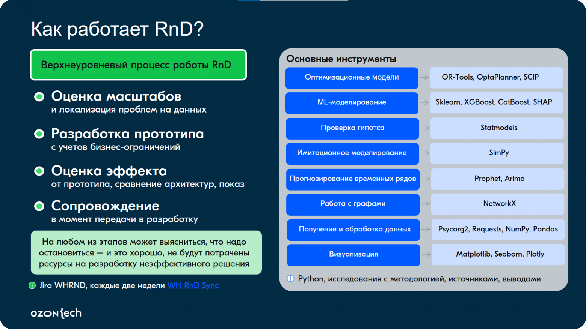586x329 pixels.
Task: Select the Основные инструменты heading
Action: pos(341,59)
